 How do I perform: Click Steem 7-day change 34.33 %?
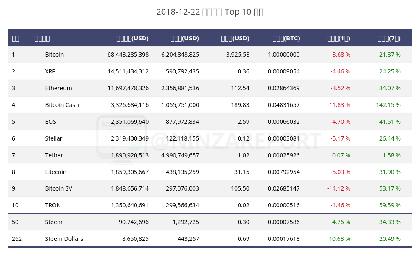pos(390,222)
